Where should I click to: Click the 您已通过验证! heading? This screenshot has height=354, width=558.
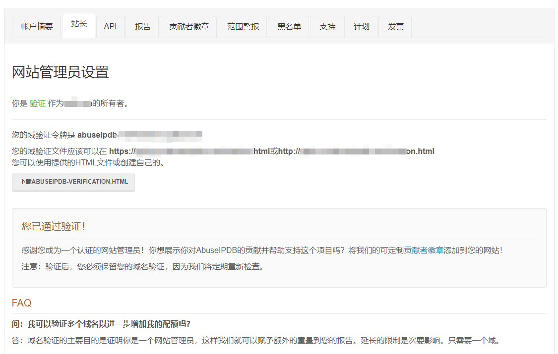(54, 226)
